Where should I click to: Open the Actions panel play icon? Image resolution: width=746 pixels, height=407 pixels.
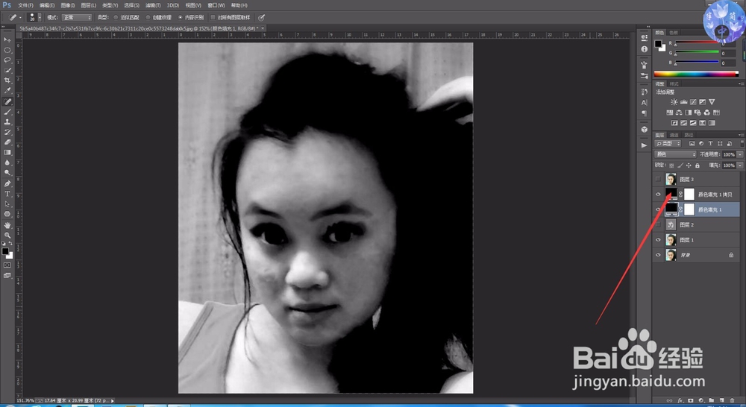[645, 145]
